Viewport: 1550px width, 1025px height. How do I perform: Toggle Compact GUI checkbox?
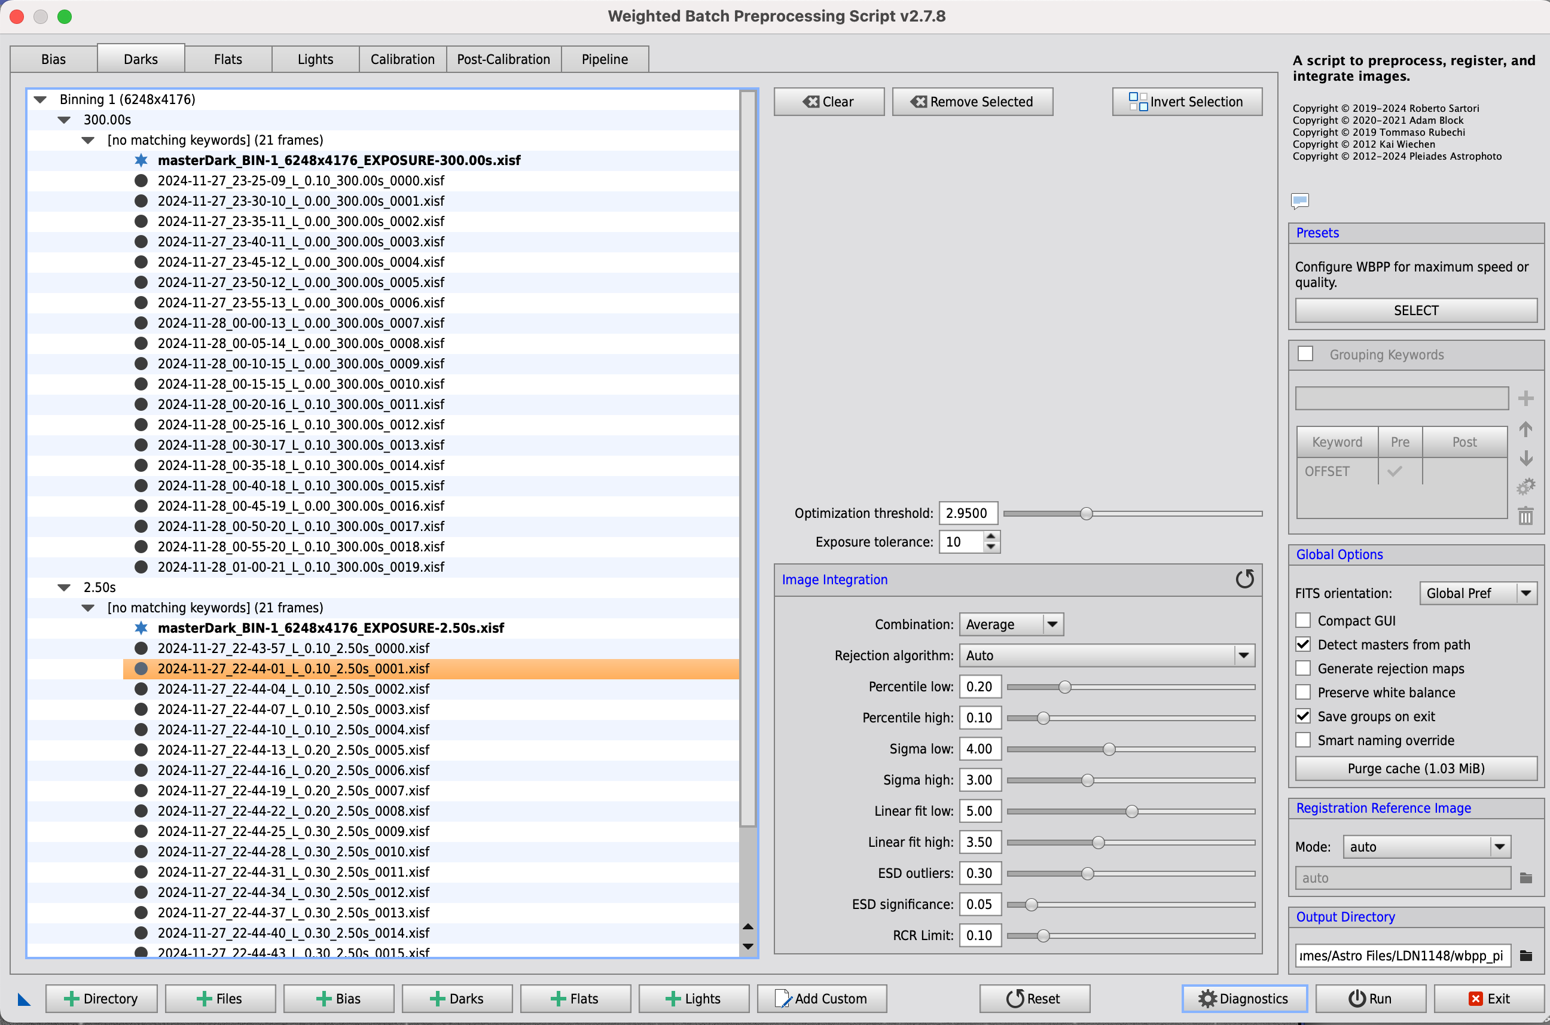pos(1303,620)
